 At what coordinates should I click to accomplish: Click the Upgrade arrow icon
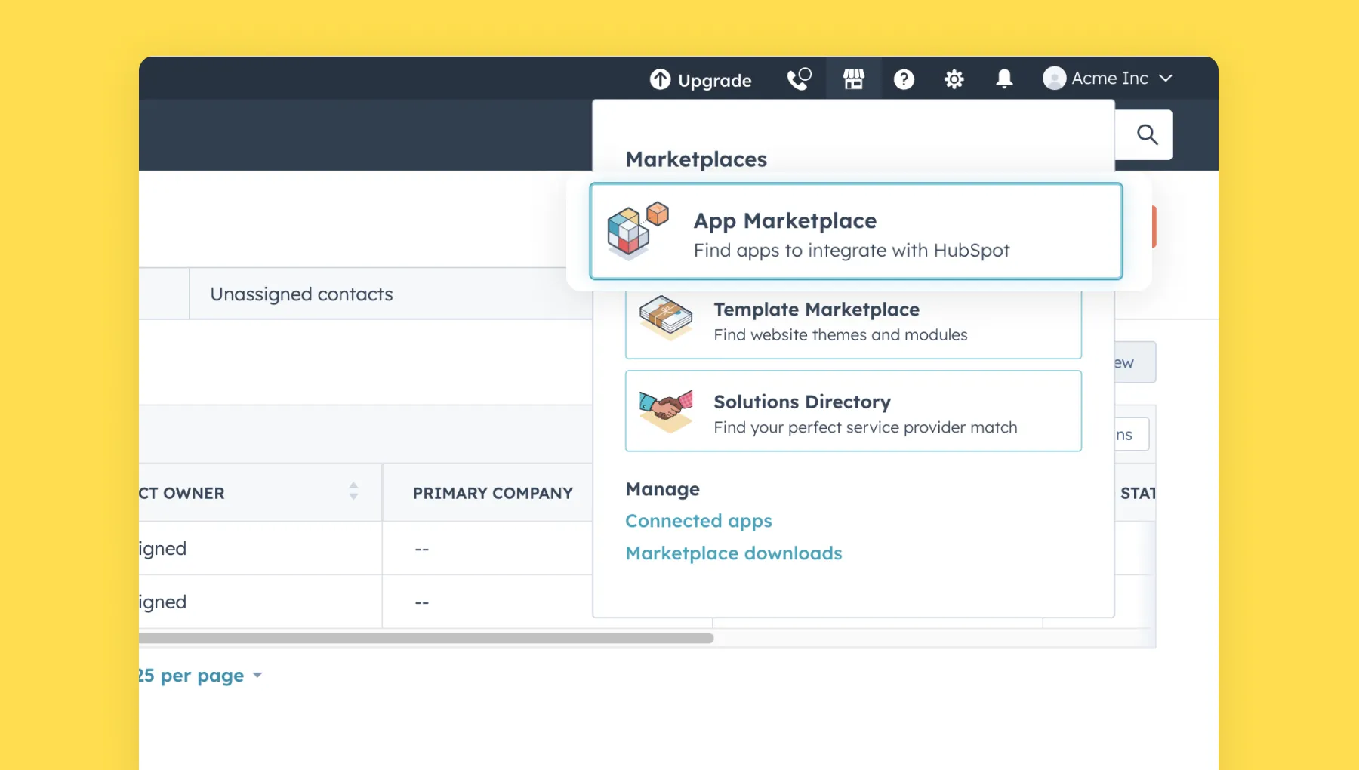pyautogui.click(x=660, y=79)
